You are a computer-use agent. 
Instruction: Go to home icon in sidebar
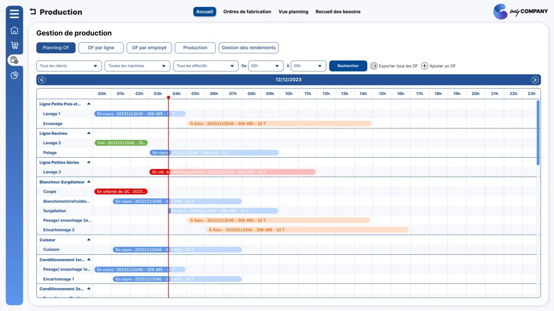(x=14, y=30)
